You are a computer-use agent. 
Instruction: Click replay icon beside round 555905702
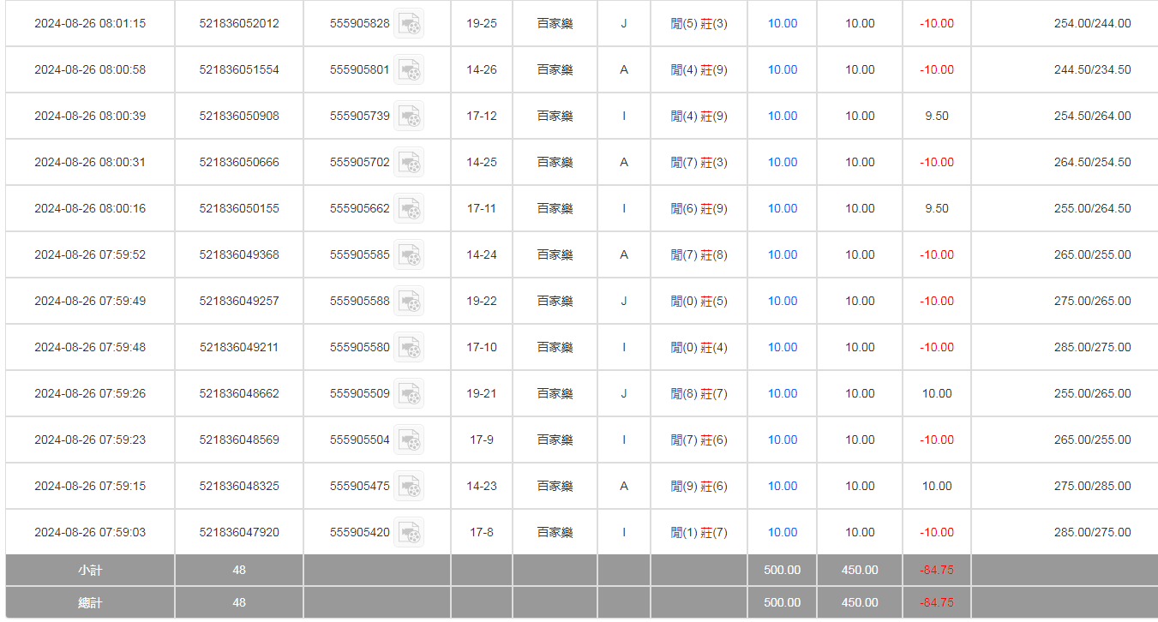click(x=409, y=163)
